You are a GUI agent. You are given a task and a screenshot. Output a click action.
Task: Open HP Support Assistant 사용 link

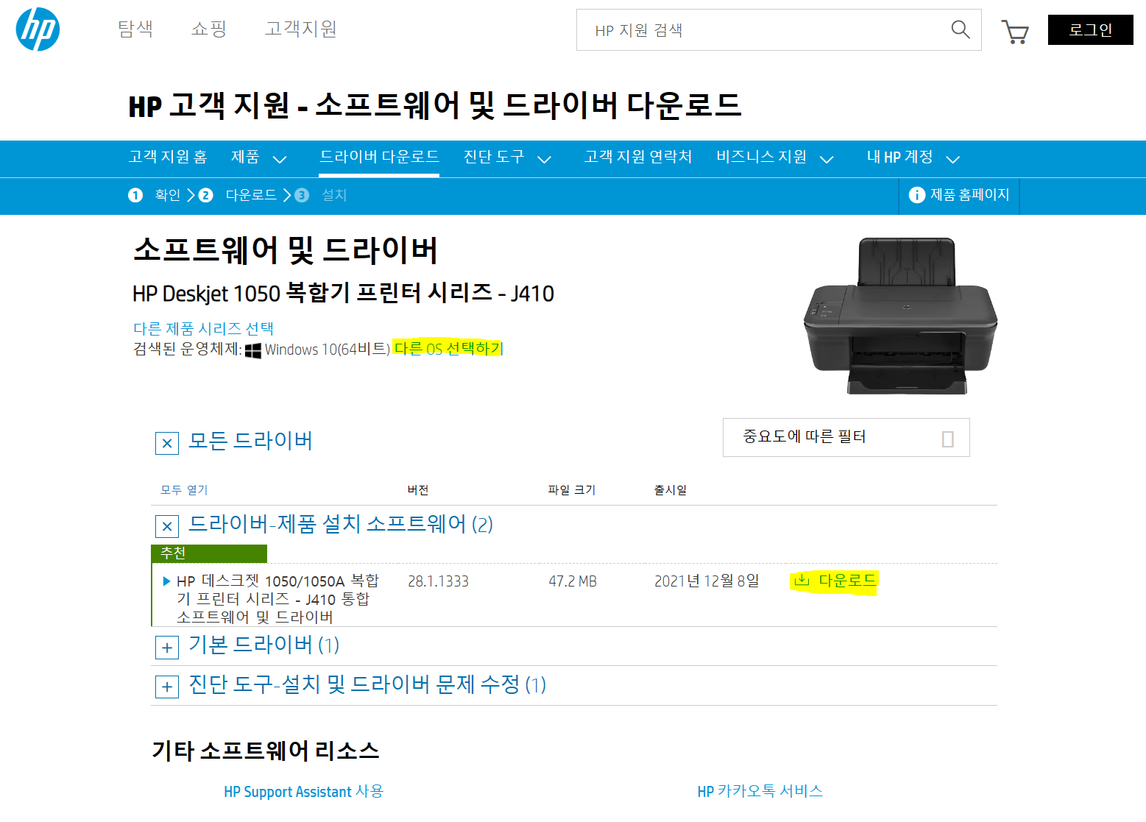[304, 791]
